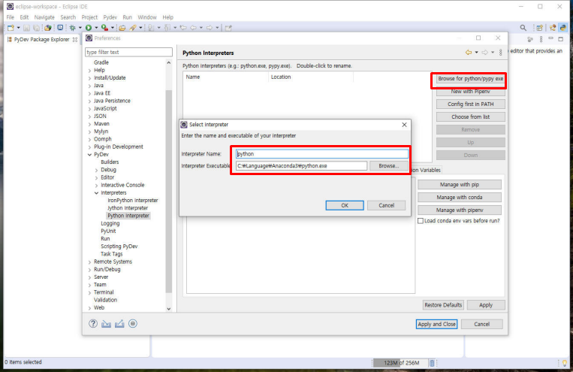The width and height of the screenshot is (573, 372).
Task: Click Restore Defaults button
Action: (443, 305)
